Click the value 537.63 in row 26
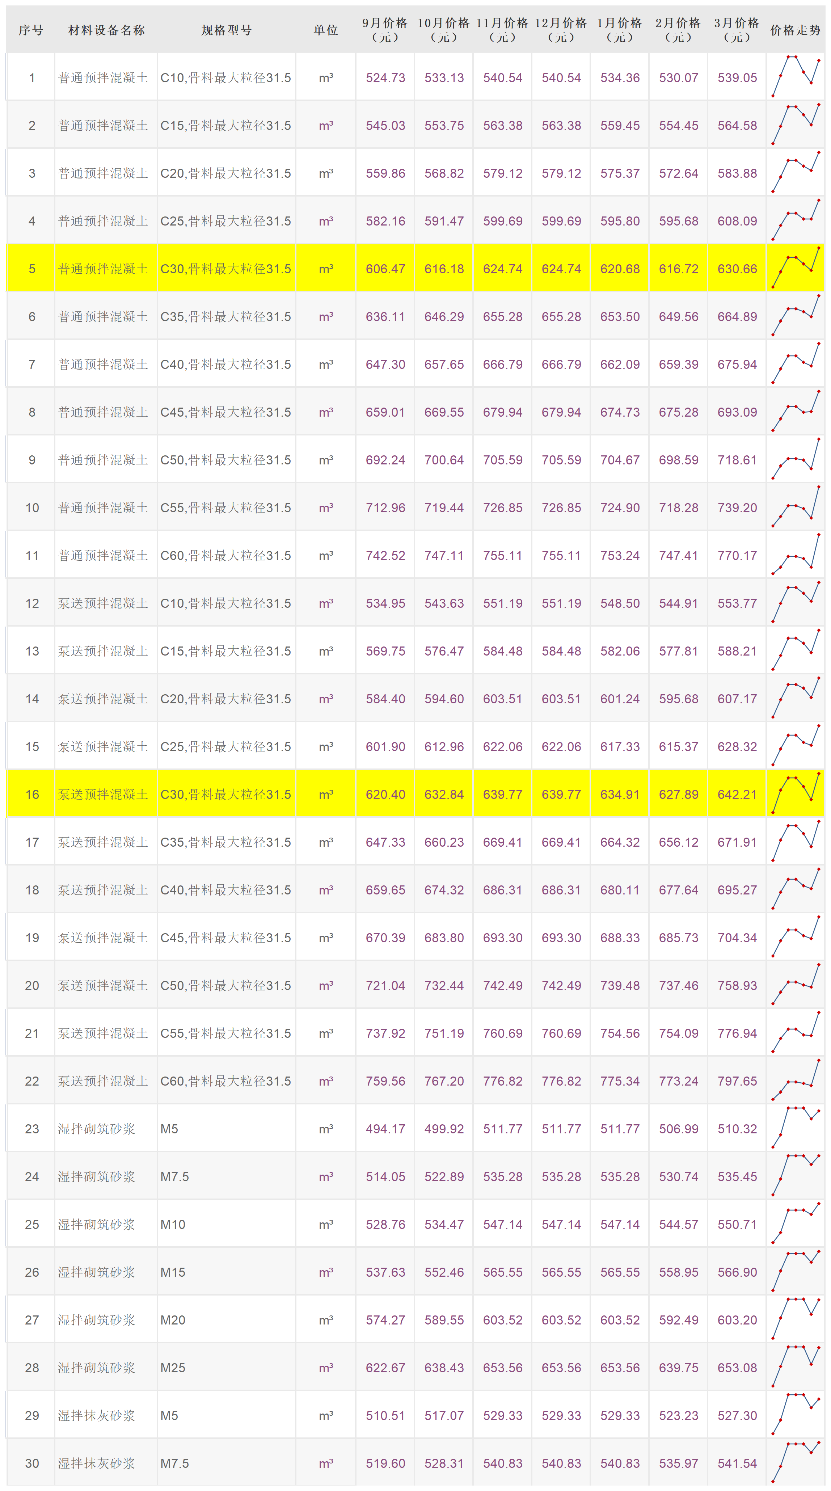 tap(385, 1272)
